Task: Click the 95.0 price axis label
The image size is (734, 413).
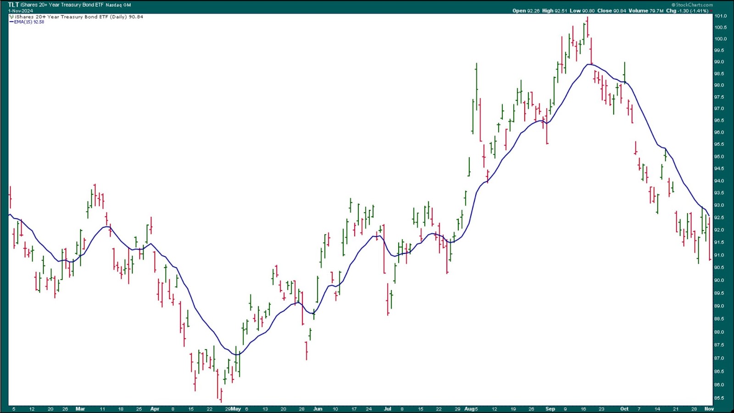Action: tap(719, 156)
